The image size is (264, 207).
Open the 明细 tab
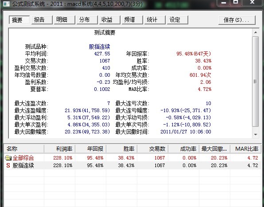(x=65, y=20)
